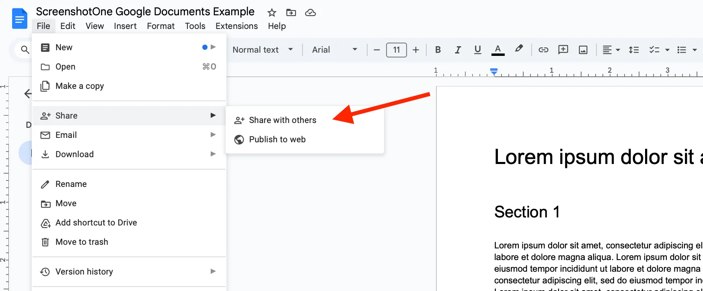Image resolution: width=703 pixels, height=291 pixels.
Task: Star the document with star icon
Action: [x=272, y=12]
